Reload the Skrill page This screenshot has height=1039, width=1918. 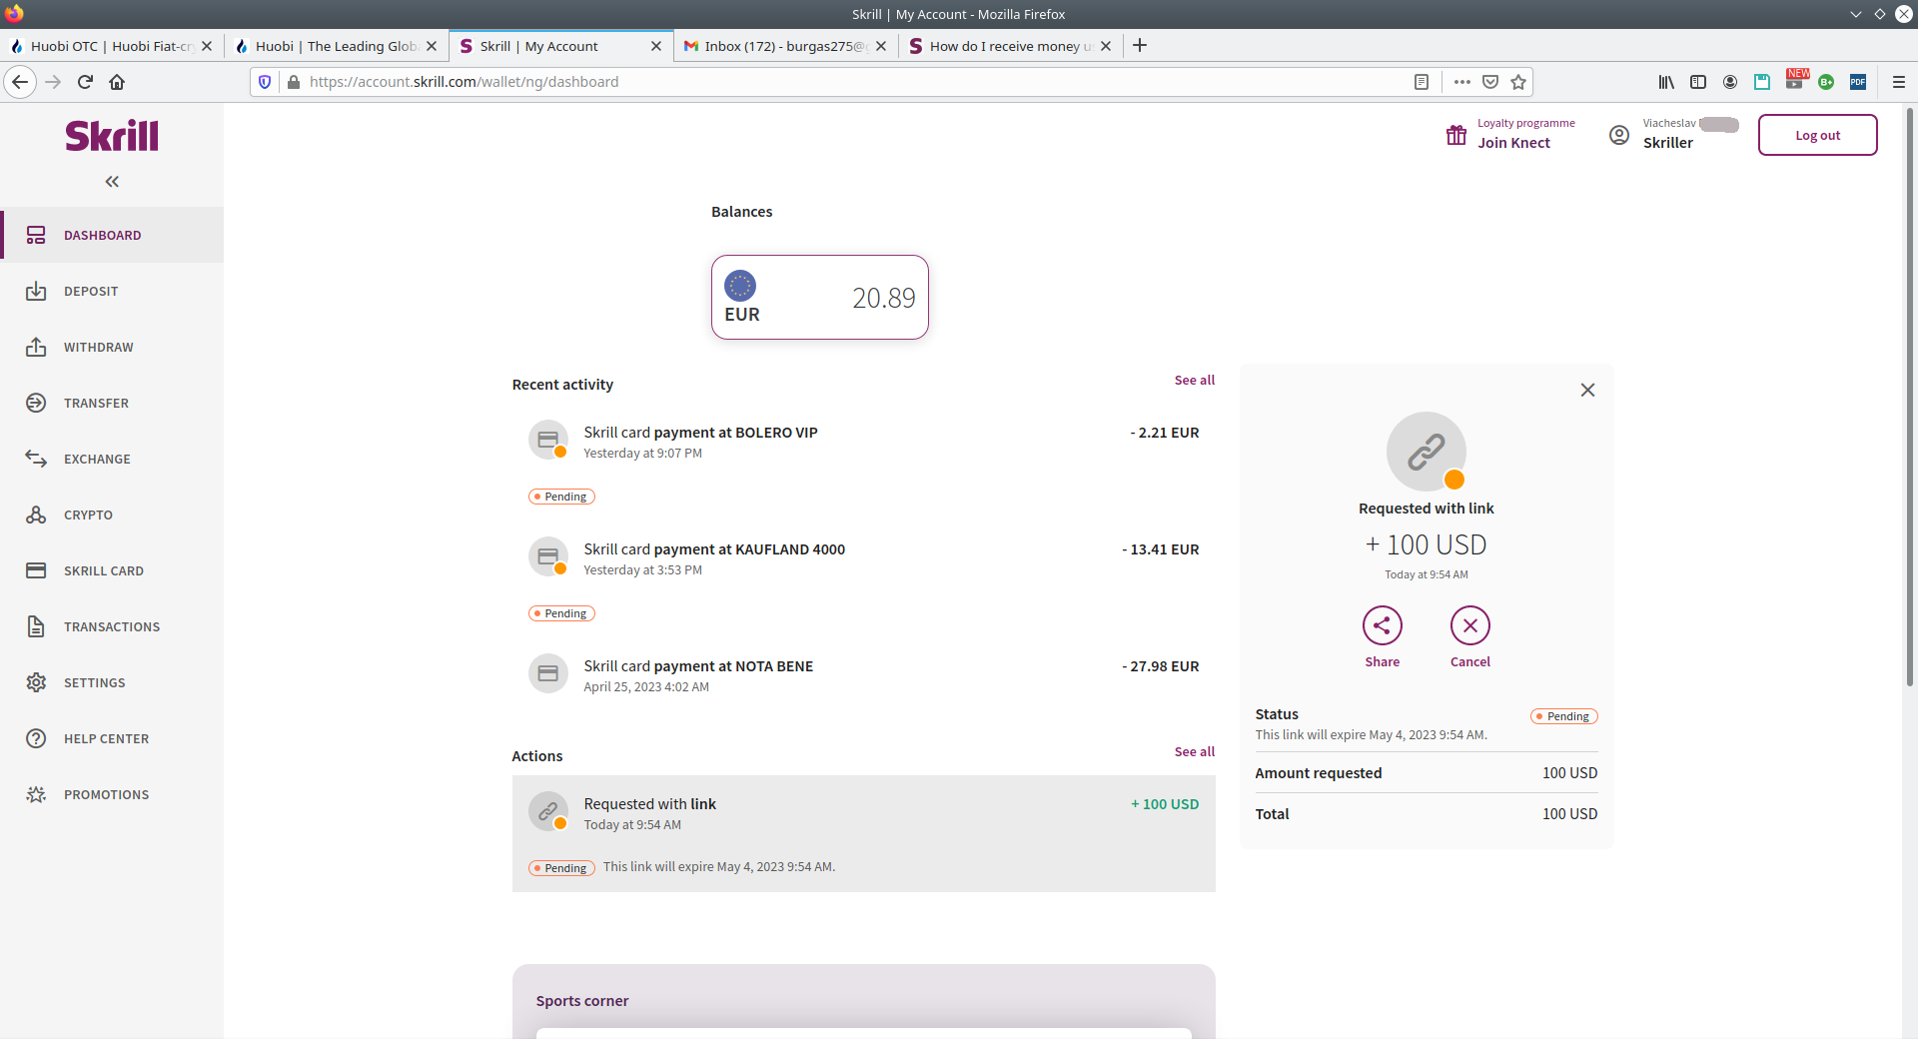point(85,82)
